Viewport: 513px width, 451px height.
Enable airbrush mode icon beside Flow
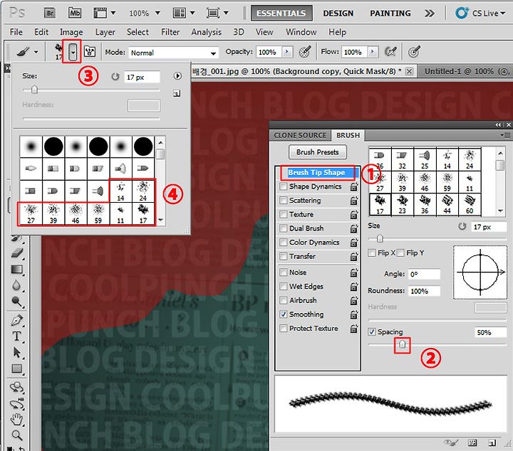pos(390,52)
